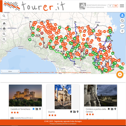Viewport: 126px width, 126px height.
Task: Open the map layers panel
Action: pyautogui.click(x=4, y=29)
